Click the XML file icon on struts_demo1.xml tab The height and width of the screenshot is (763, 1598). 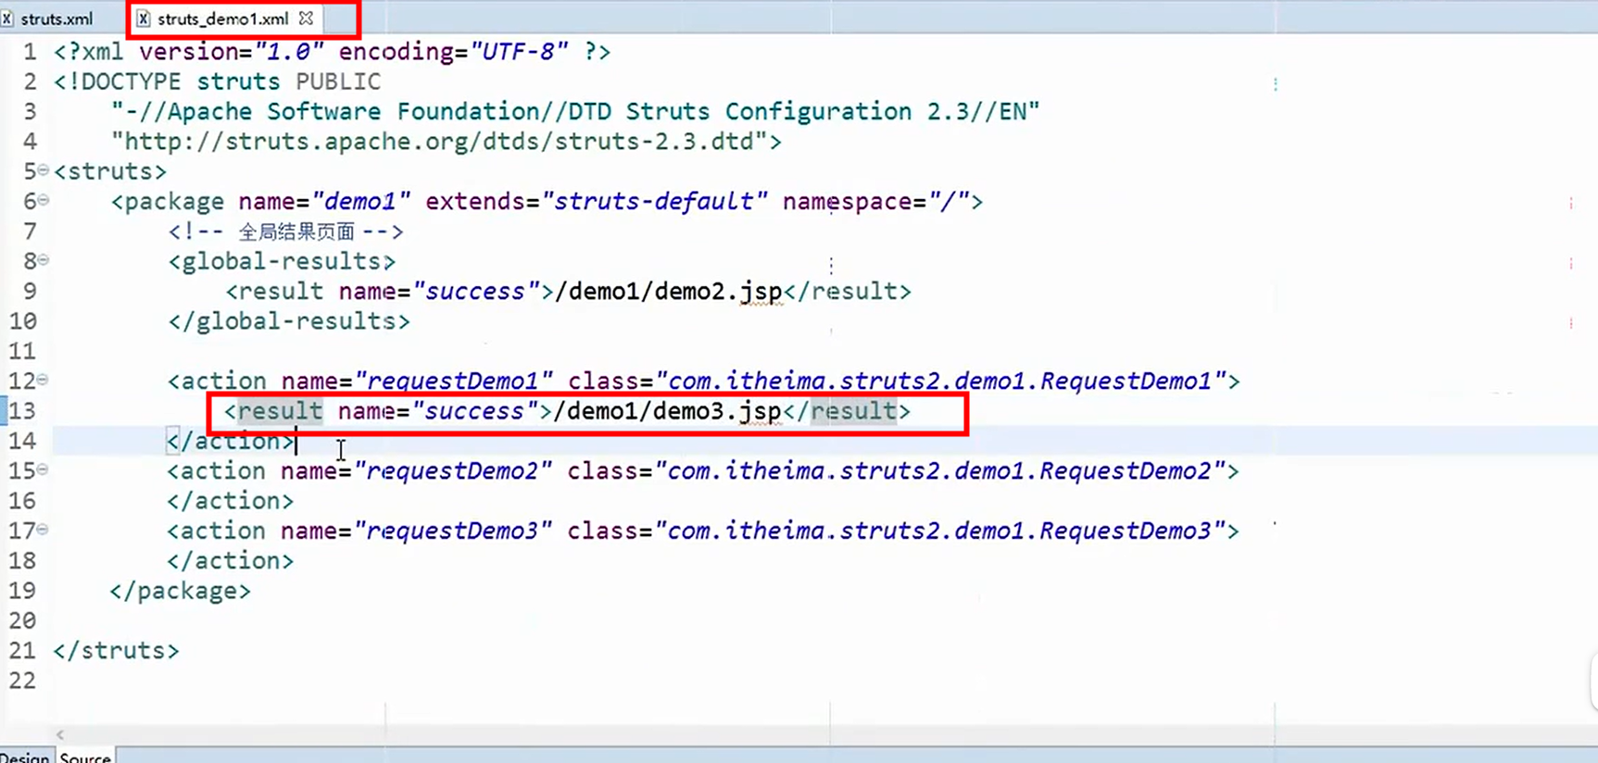pos(143,19)
